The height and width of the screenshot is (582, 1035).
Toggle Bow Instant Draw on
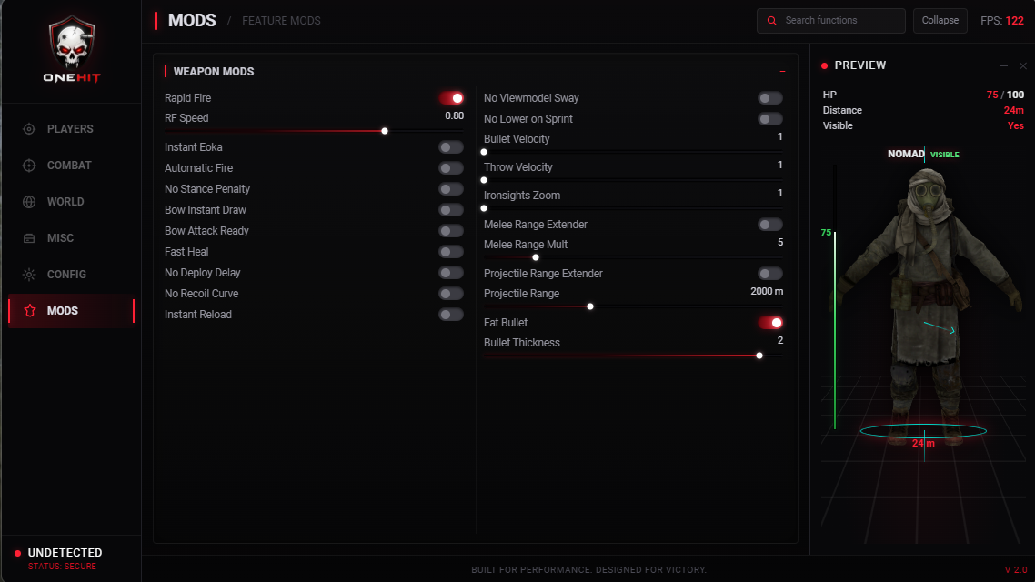(451, 210)
